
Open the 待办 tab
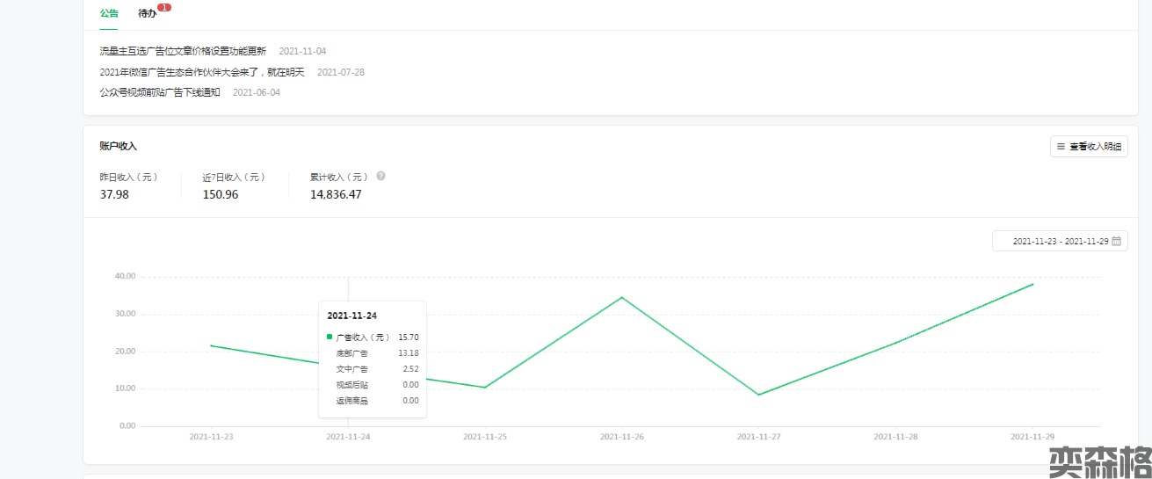coord(148,14)
